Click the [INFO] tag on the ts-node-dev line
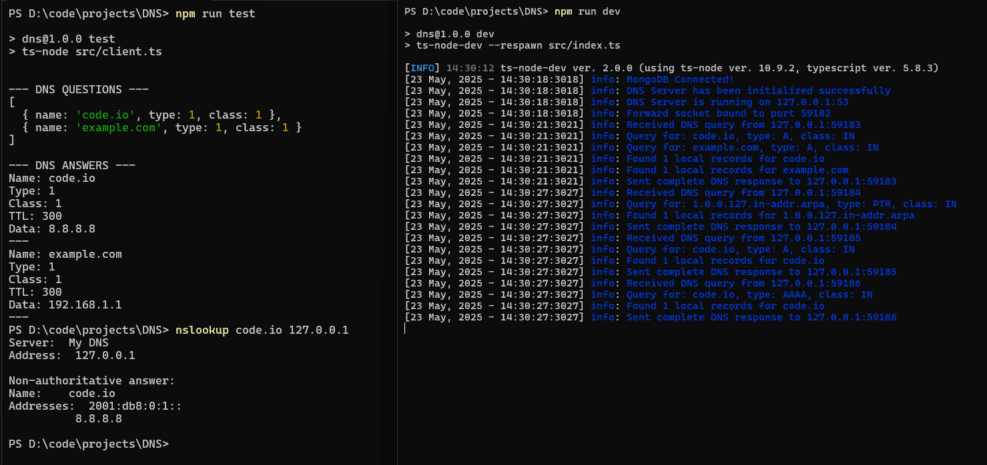 423,67
